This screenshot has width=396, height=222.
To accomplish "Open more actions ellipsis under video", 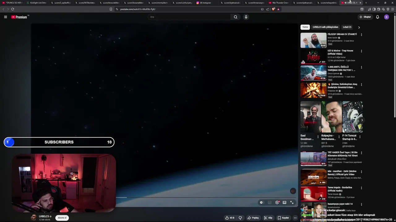I will click(x=295, y=218).
